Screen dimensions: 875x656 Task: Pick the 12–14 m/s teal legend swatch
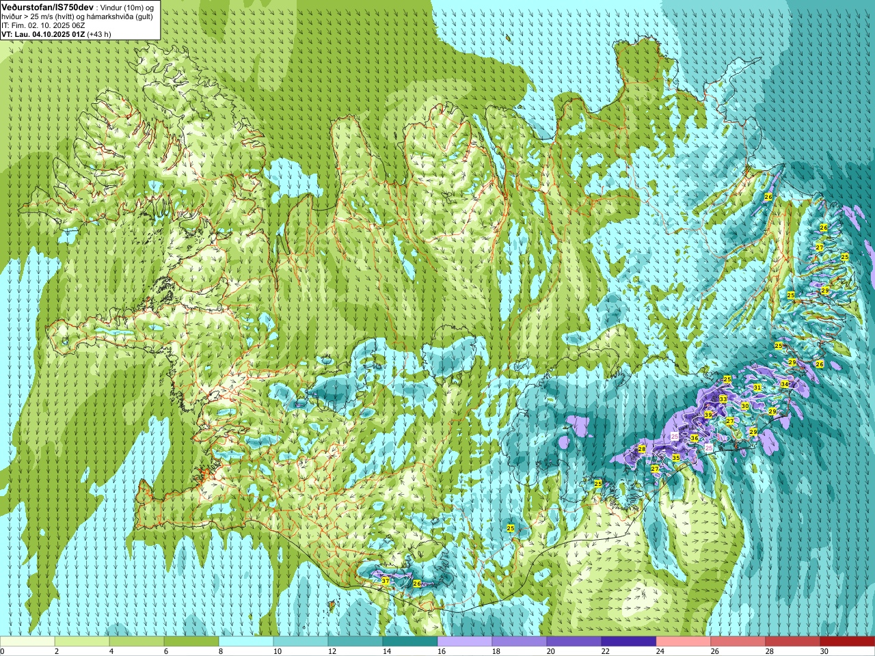[355, 642]
